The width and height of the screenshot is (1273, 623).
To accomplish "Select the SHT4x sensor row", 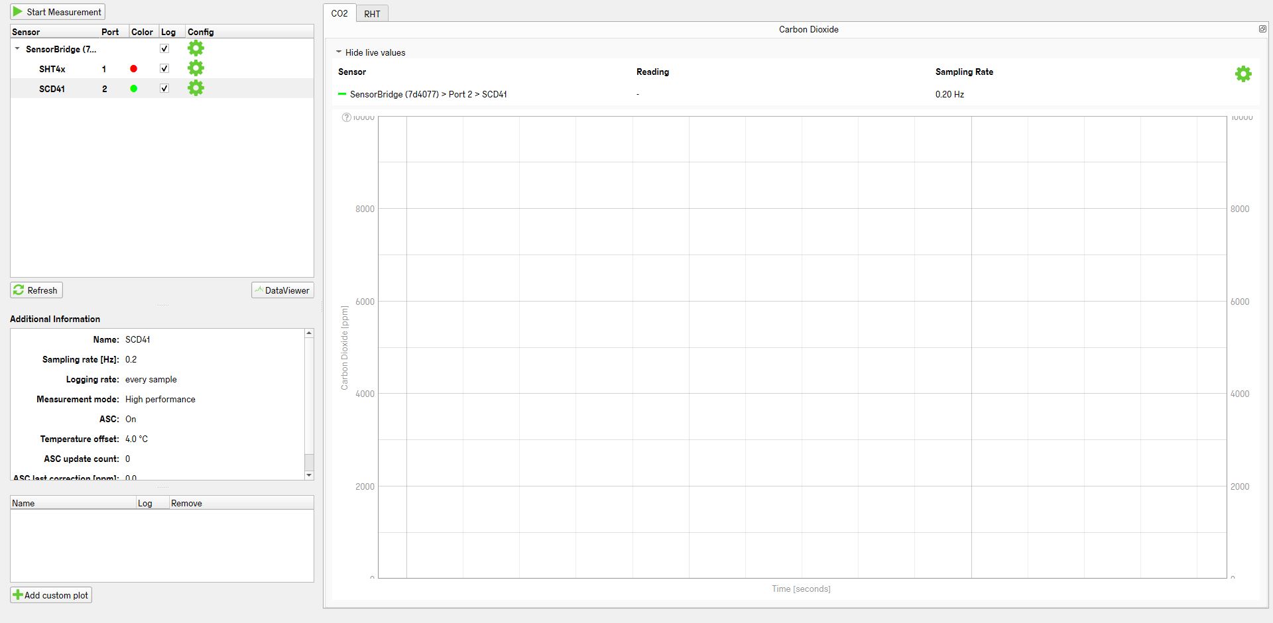I will point(52,69).
